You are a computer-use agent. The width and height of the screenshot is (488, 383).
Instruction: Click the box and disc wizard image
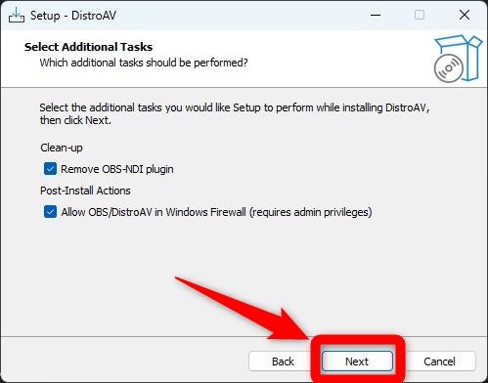click(x=458, y=59)
